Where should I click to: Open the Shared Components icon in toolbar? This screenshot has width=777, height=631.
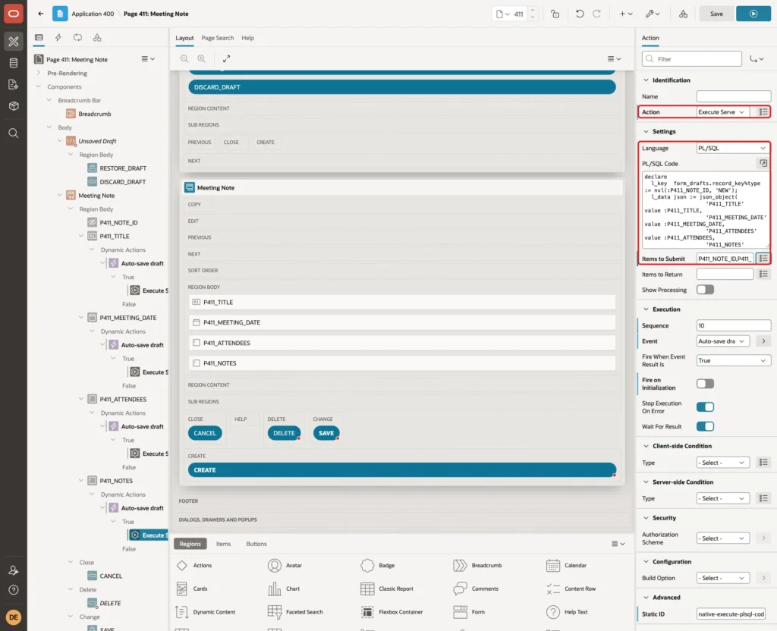684,14
